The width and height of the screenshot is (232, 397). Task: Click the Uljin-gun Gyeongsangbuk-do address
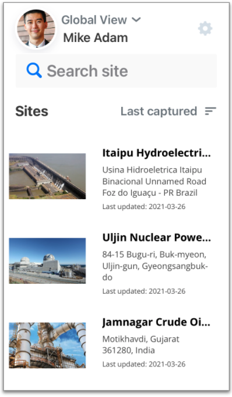point(155,266)
